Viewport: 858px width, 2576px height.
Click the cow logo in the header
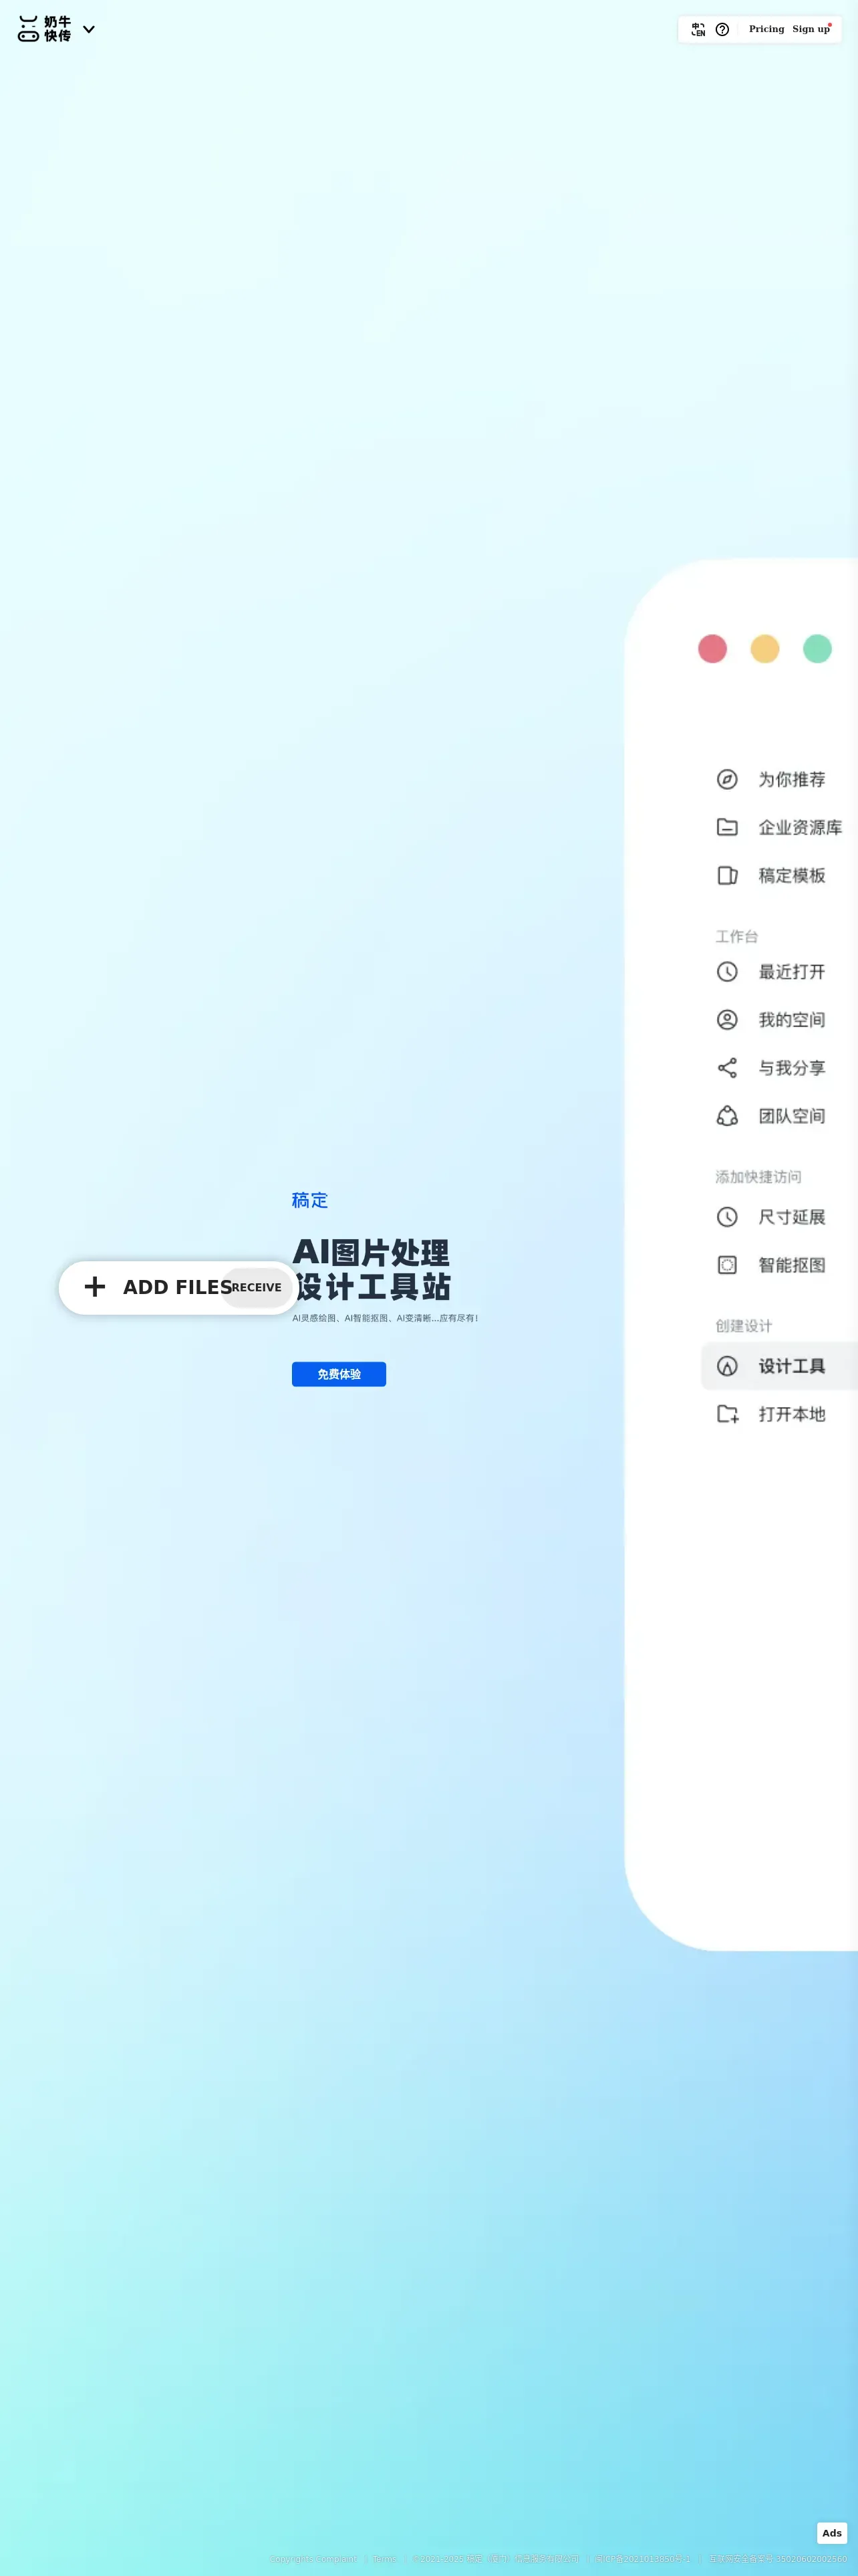[x=44, y=29]
